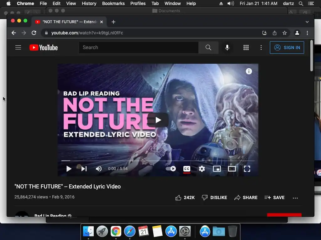Screen dimensions: 321x240
Task: Open the Chrome profile icon
Action: click(297, 33)
